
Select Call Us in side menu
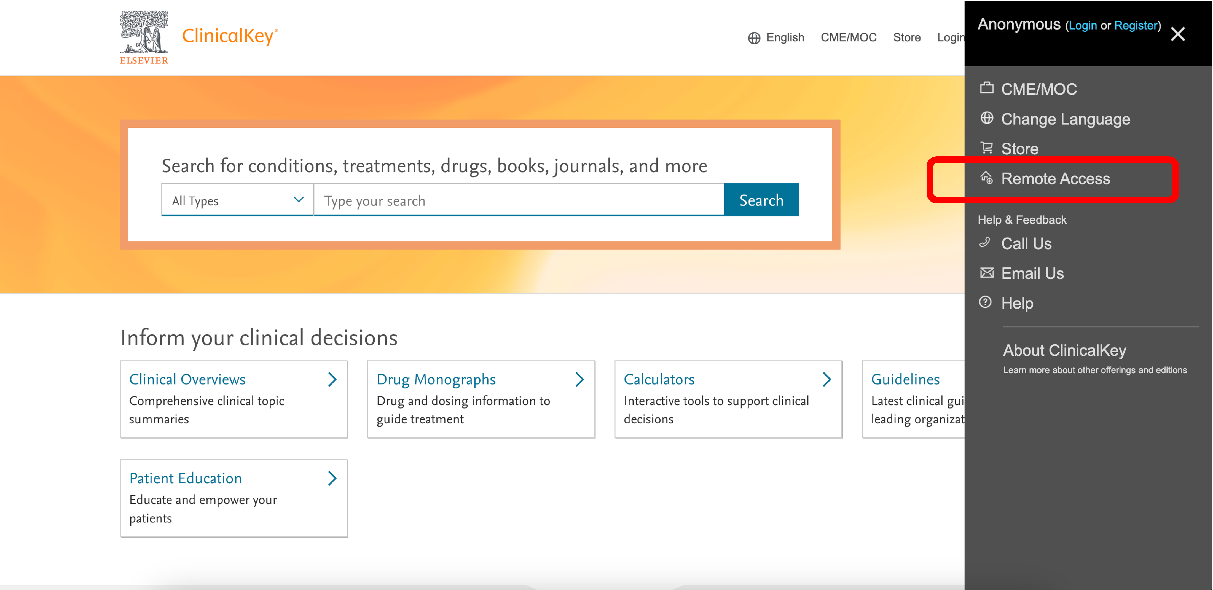click(x=1026, y=243)
